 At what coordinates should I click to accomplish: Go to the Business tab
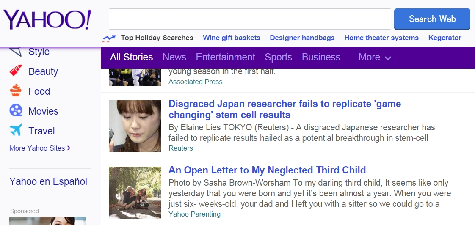pos(321,58)
